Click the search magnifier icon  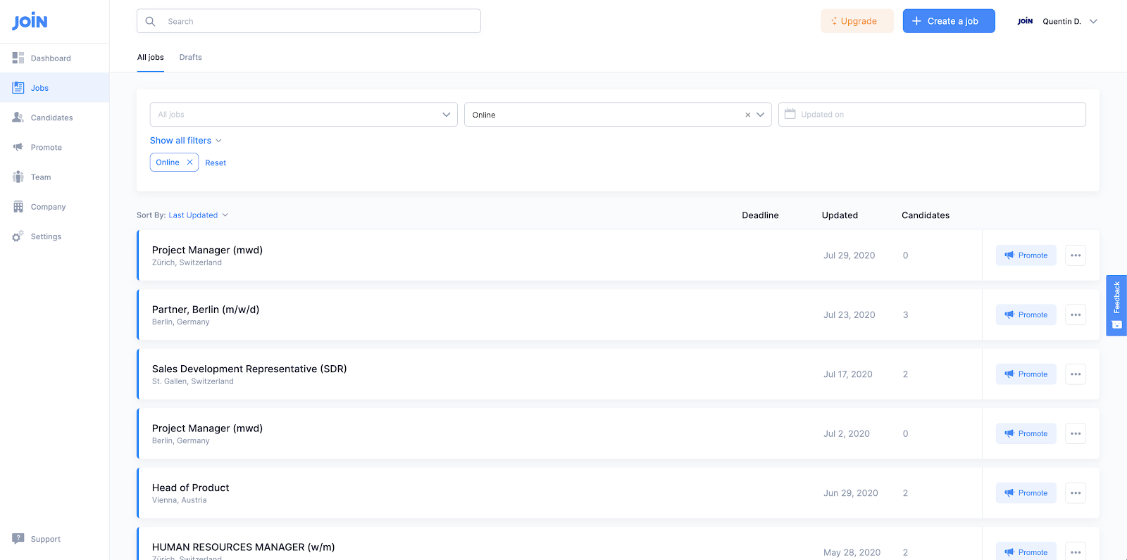(150, 21)
